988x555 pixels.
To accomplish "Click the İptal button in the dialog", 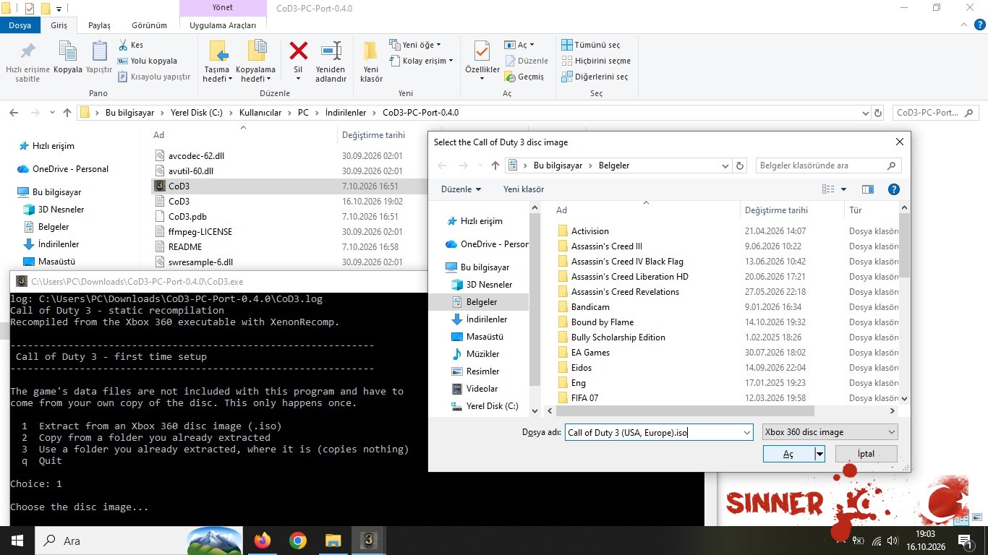I will tap(866, 454).
